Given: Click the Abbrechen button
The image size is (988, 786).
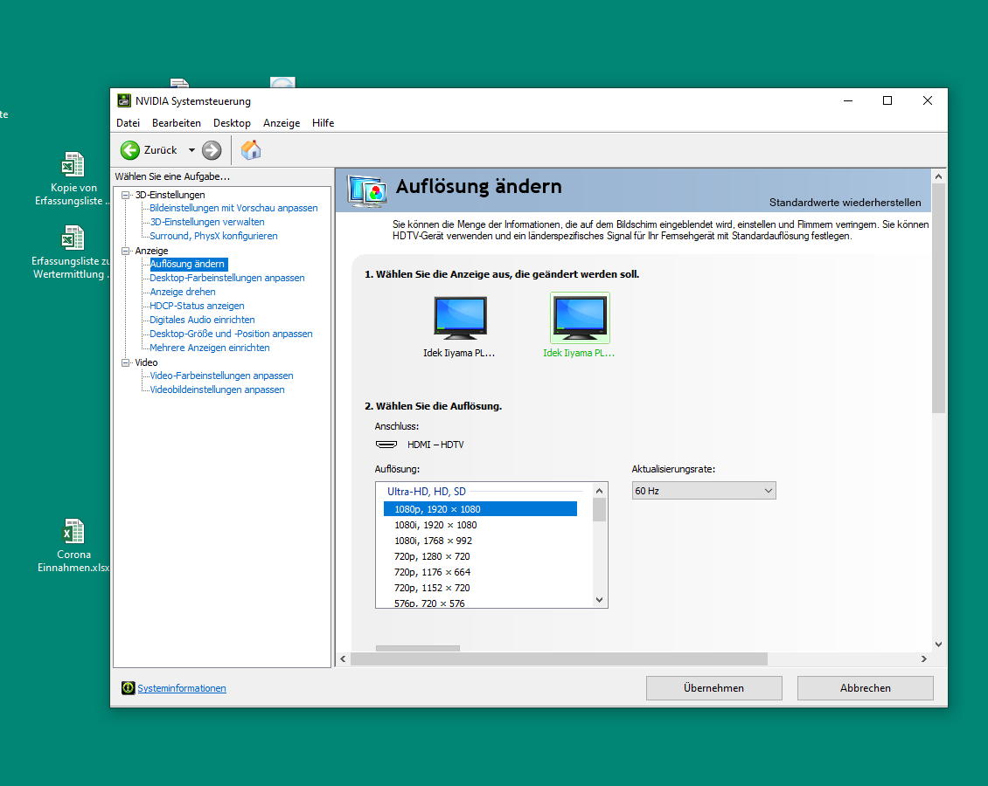Looking at the screenshot, I should 865,688.
